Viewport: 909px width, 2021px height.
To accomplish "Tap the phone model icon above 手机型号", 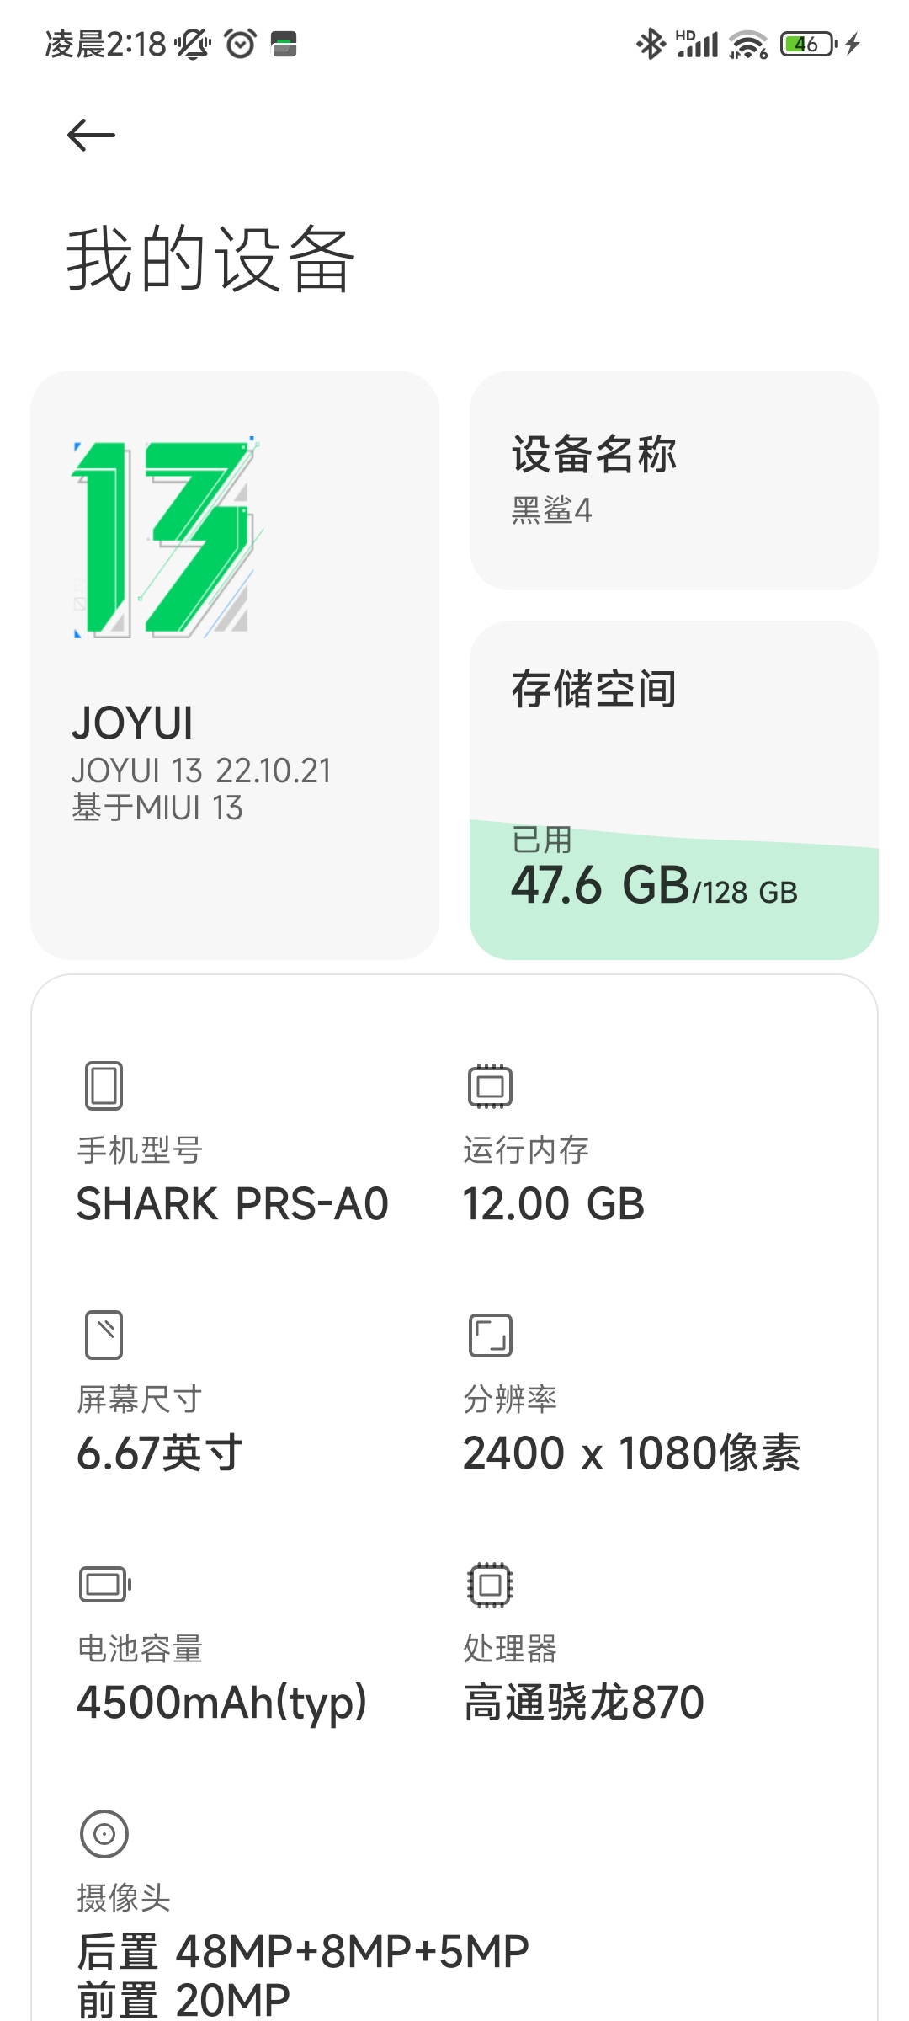I will pyautogui.click(x=104, y=1085).
